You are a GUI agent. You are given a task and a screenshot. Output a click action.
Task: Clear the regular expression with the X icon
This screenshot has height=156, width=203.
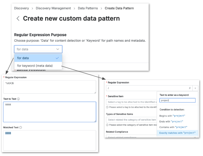point(195,88)
